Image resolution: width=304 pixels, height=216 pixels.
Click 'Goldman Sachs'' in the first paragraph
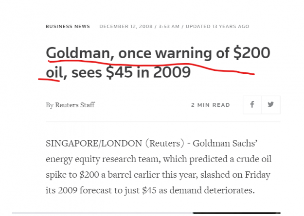point(225,143)
